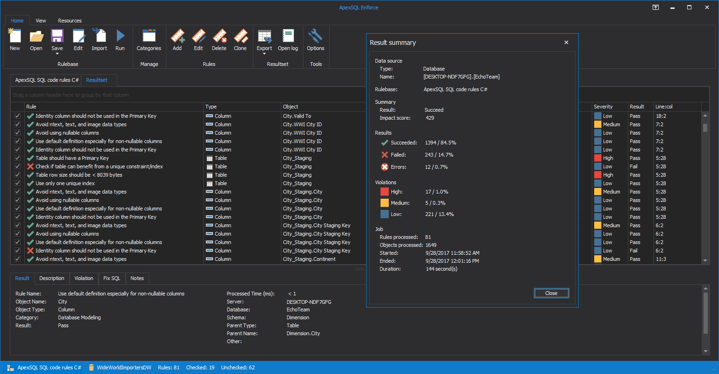
Task: Sort by the Rule column header
Action: point(114,107)
